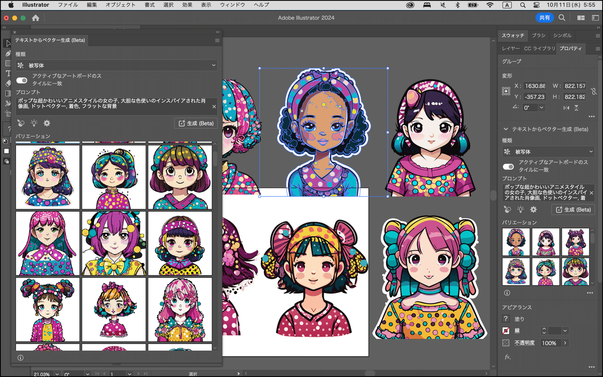Click the flip horizontal icon

[x=567, y=108]
